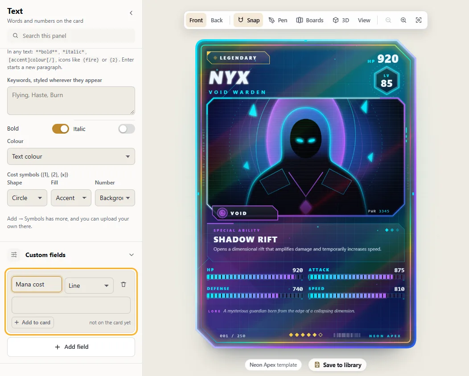Toggle the Snap option
469x376 pixels.
(x=248, y=20)
